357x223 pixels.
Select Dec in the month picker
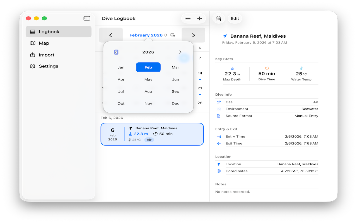175,103
